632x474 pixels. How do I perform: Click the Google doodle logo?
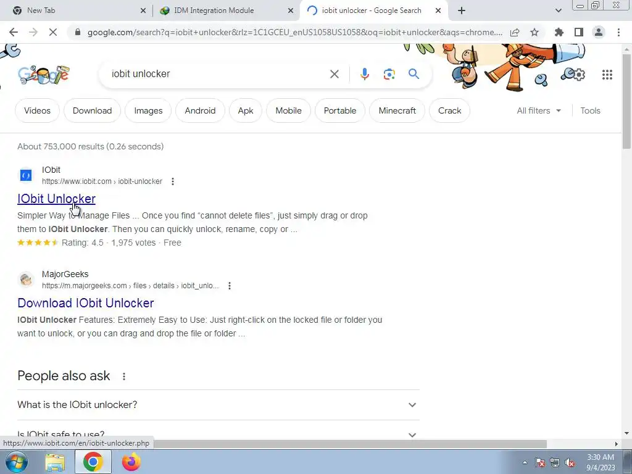coord(44,75)
